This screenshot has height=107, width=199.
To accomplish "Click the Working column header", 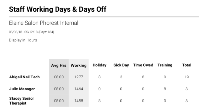I will [x=79, y=65].
